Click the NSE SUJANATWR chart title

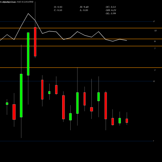click(25, 2)
